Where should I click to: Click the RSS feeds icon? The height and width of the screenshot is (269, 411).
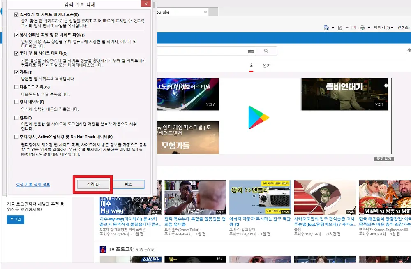click(340, 28)
